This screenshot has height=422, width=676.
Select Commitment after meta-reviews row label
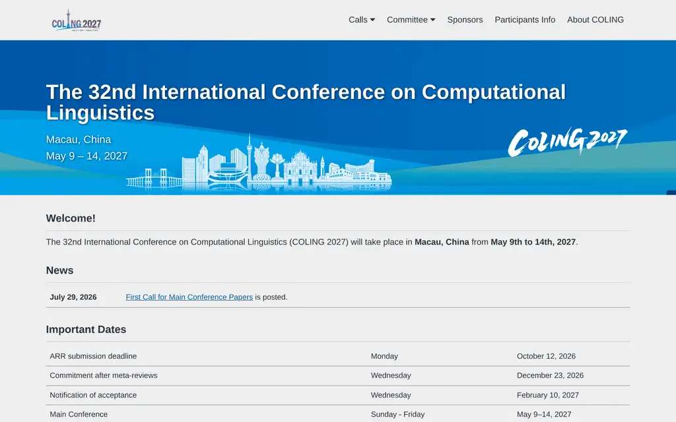[x=104, y=375]
